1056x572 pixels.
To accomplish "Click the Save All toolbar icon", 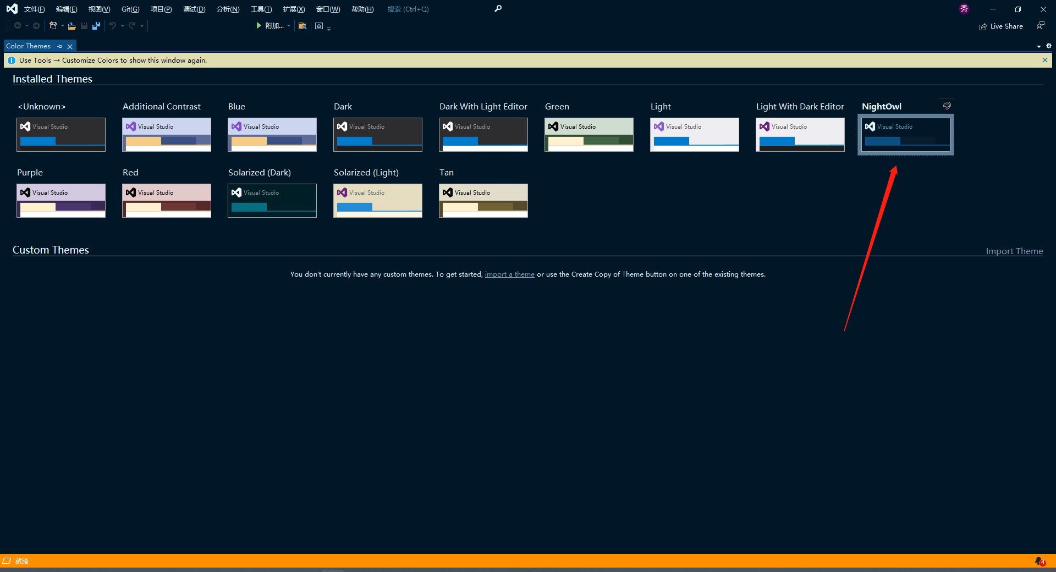I will point(96,26).
